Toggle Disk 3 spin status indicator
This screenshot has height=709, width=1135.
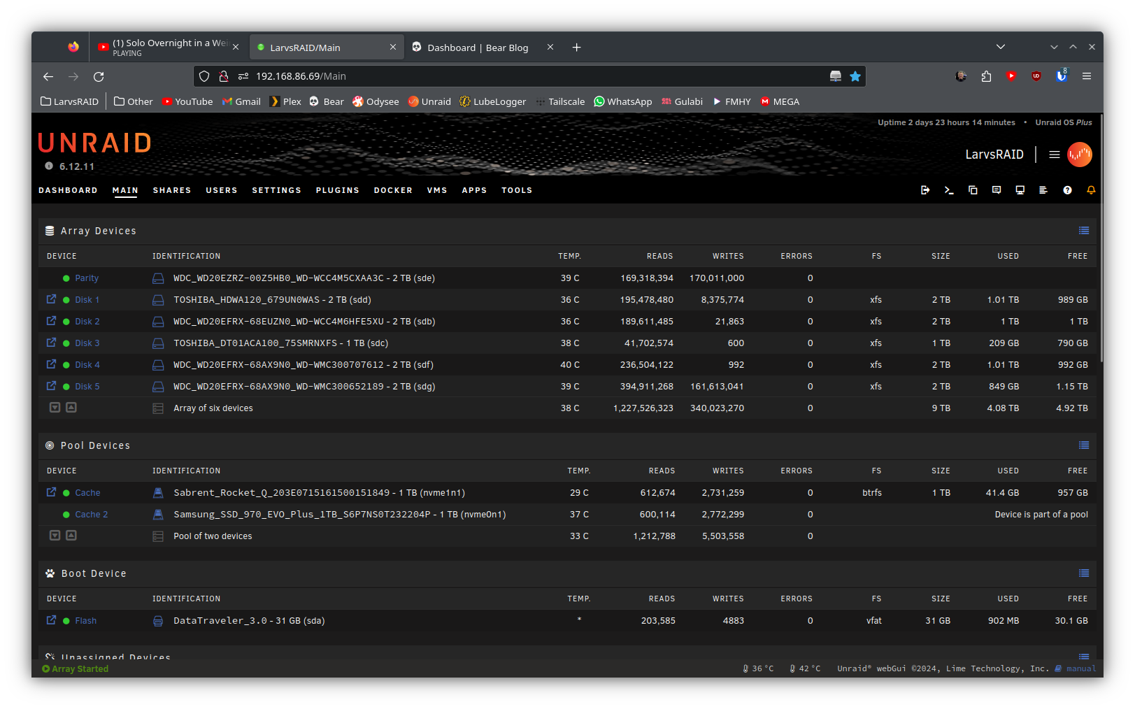(x=66, y=343)
